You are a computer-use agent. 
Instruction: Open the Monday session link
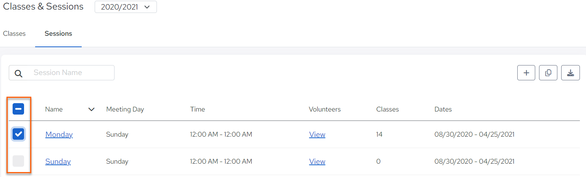59,134
